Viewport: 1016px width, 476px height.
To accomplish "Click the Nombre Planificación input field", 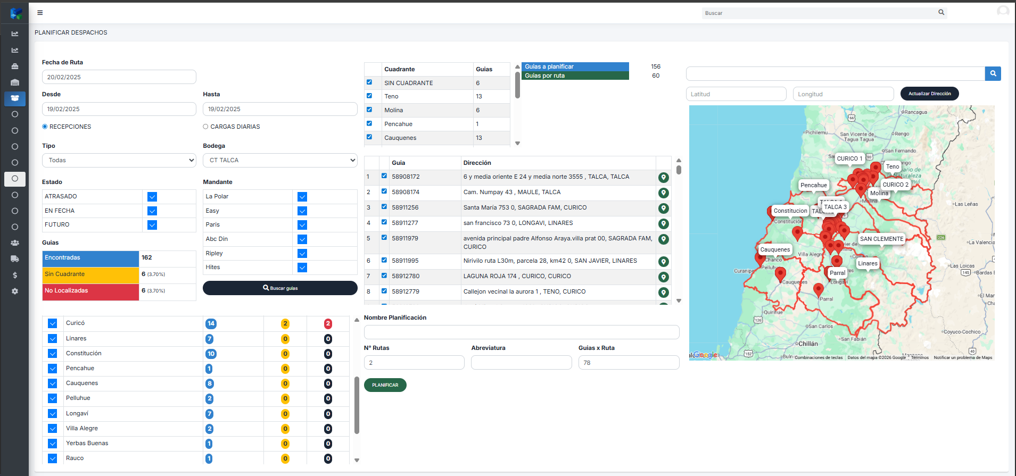I will point(521,332).
